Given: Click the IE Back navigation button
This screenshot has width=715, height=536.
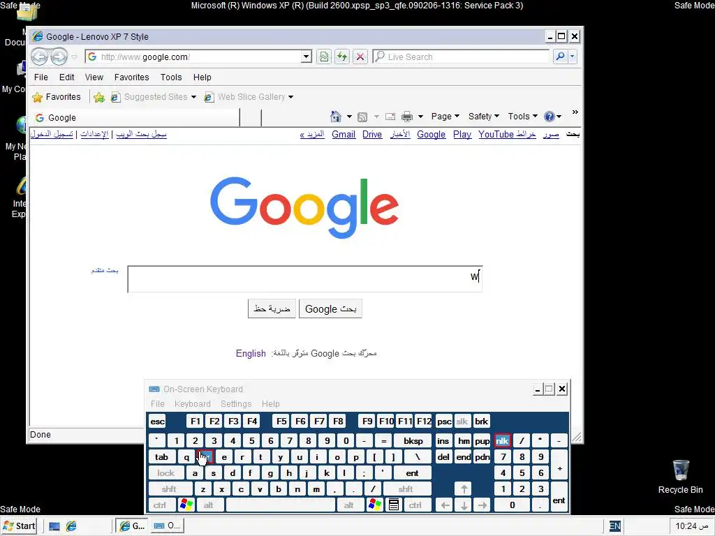Looking at the screenshot, I should point(40,57).
